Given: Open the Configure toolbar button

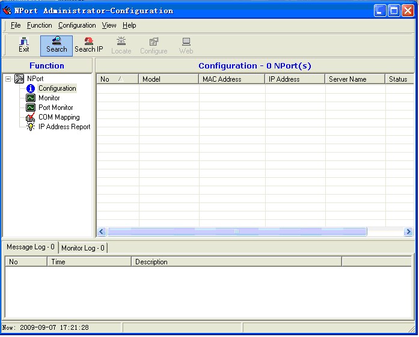Looking at the screenshot, I should [154, 46].
